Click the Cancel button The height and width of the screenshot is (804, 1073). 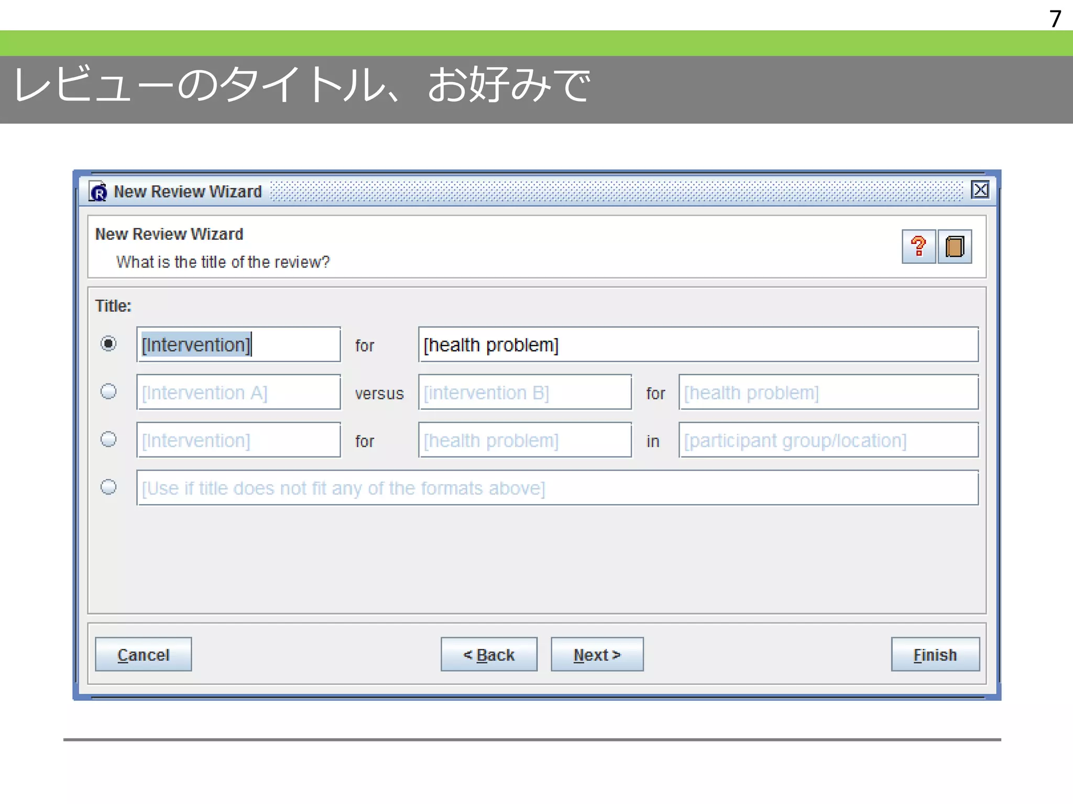(x=144, y=654)
